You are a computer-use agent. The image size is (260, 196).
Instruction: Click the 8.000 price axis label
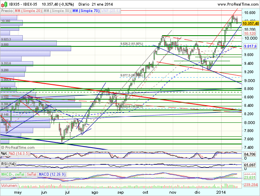250,122
